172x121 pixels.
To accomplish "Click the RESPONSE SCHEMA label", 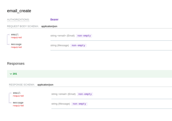I will coord(22,85).
